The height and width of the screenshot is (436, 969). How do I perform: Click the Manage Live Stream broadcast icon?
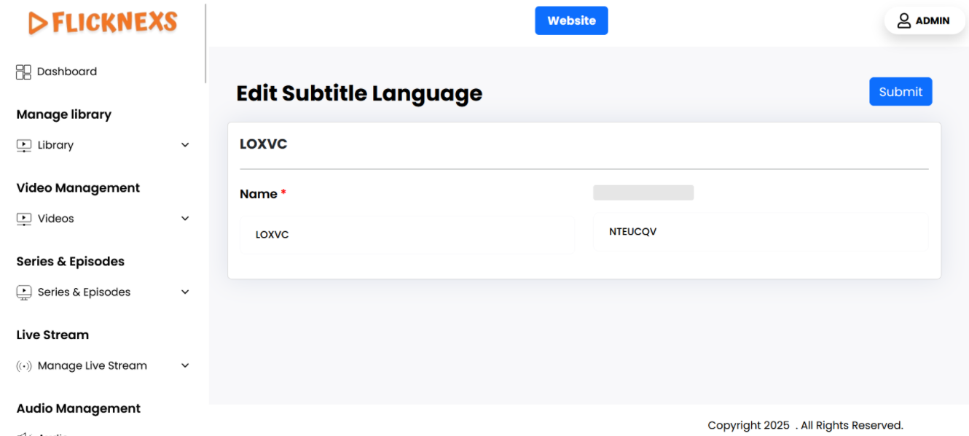pos(24,366)
